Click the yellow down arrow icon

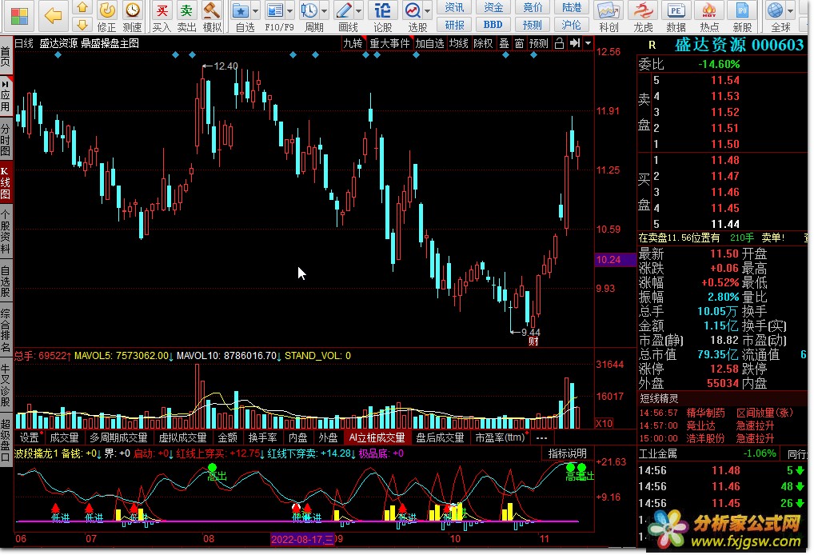[x=82, y=24]
